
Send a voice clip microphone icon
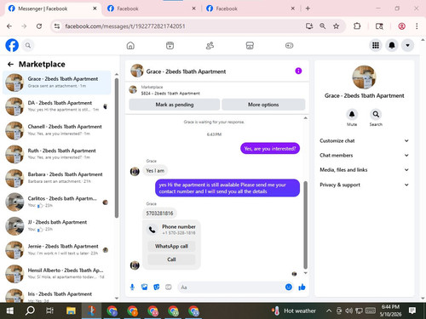(x=132, y=288)
